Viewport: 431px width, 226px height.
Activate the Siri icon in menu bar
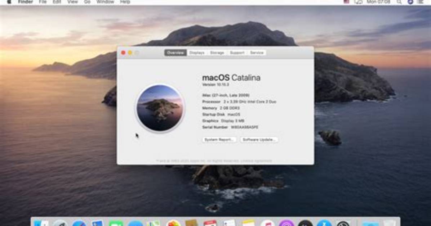(410, 2)
